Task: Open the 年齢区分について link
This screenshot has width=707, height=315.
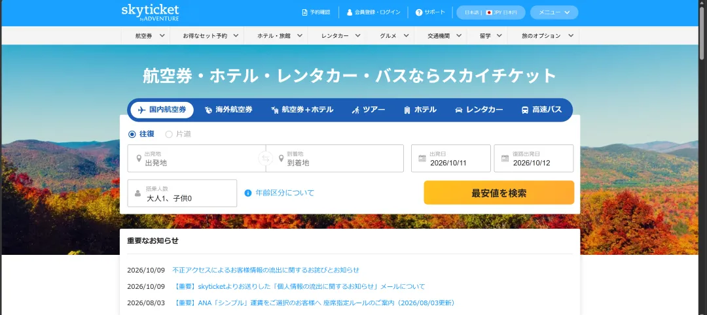Action: coord(285,193)
